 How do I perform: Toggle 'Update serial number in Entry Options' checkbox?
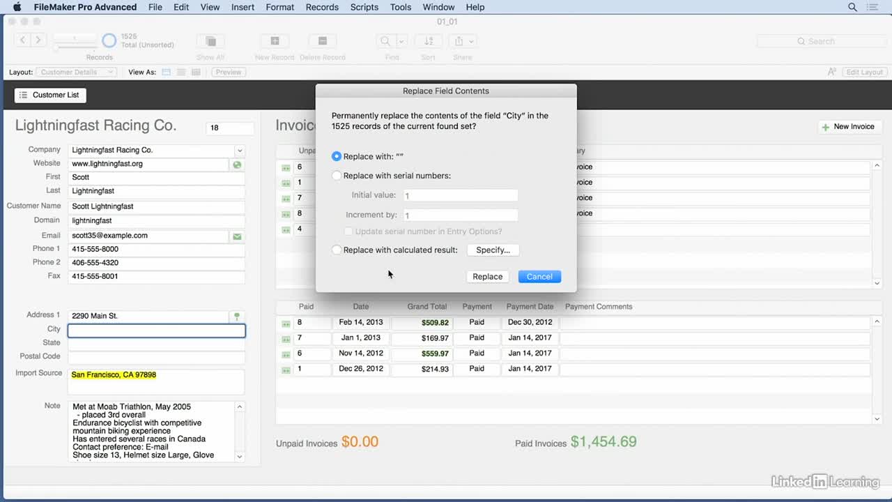pyautogui.click(x=348, y=231)
